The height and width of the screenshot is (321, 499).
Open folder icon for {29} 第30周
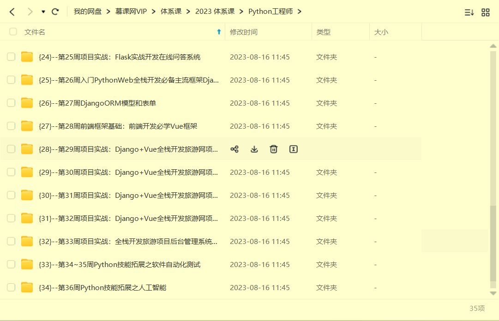point(27,172)
